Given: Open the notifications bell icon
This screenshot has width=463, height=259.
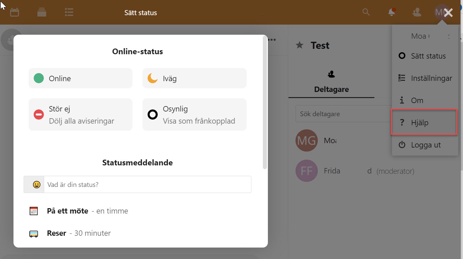Looking at the screenshot, I should tap(392, 12).
